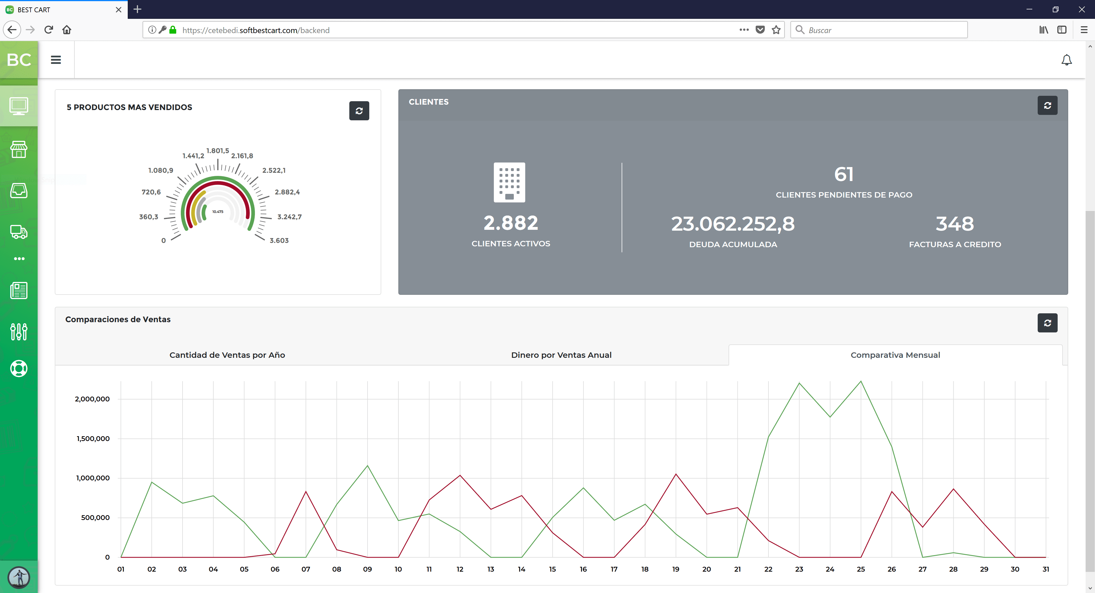Viewport: 1095px width, 593px height.
Task: Open the newspaper reports sidebar icon
Action: (19, 291)
